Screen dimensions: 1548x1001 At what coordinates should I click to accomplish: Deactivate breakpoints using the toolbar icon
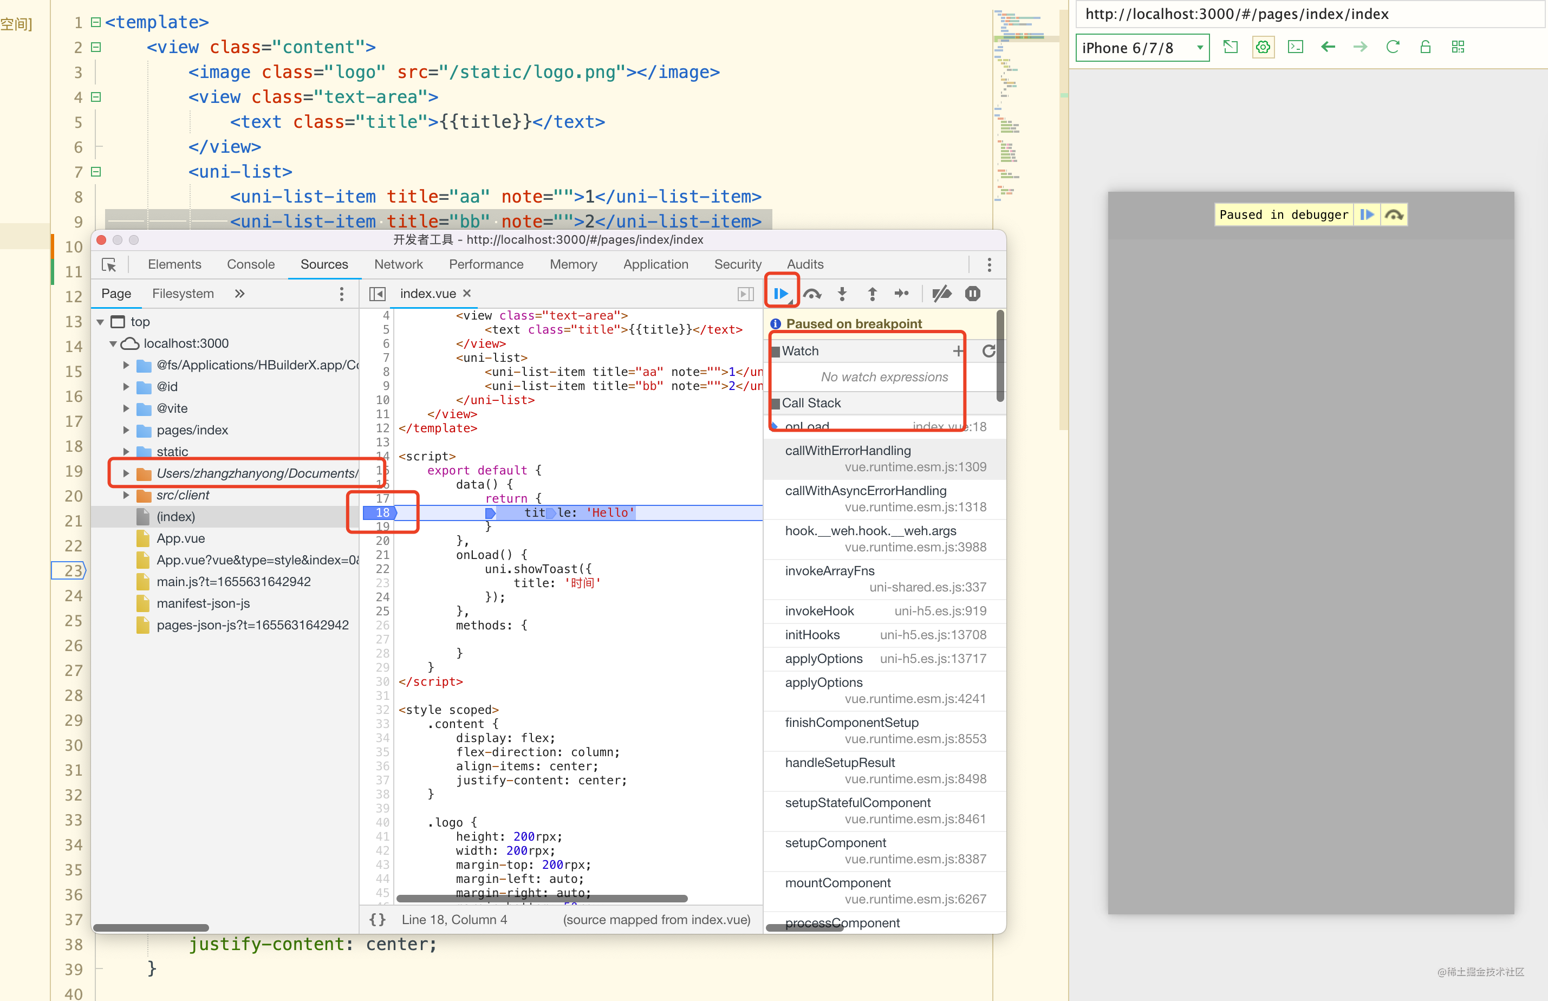tap(941, 294)
